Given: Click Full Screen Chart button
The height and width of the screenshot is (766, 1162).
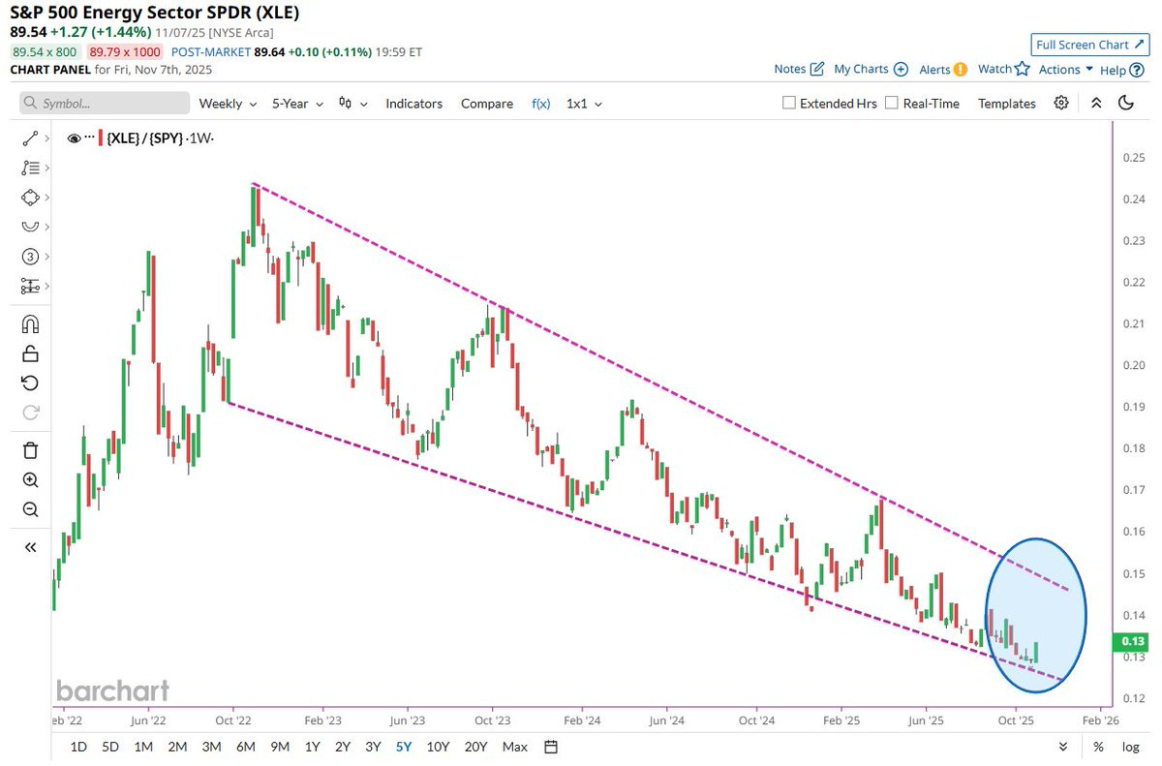Looking at the screenshot, I should tap(1089, 45).
